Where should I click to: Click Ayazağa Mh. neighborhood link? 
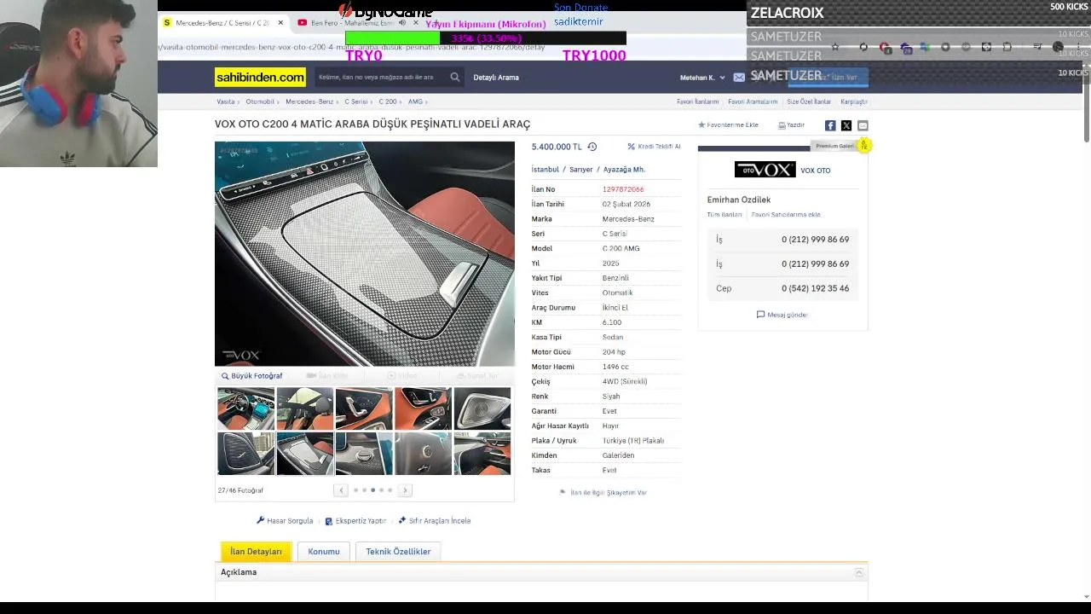624,170
